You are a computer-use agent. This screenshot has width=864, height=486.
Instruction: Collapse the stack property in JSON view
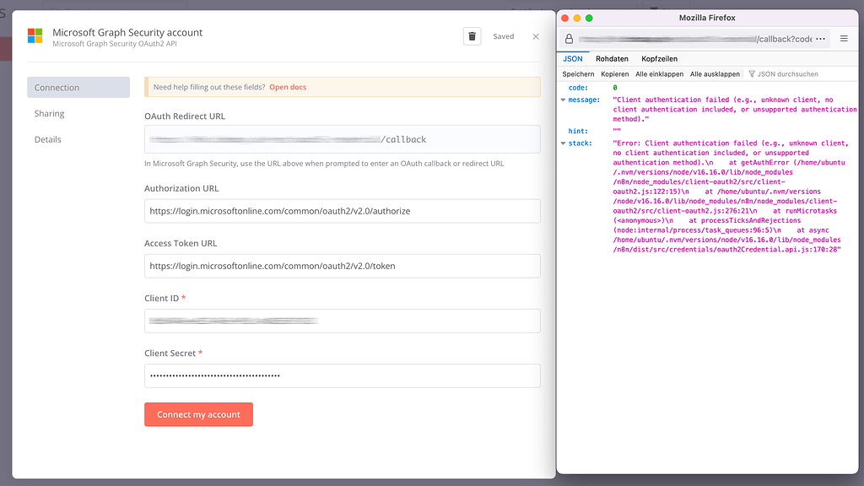561,143
